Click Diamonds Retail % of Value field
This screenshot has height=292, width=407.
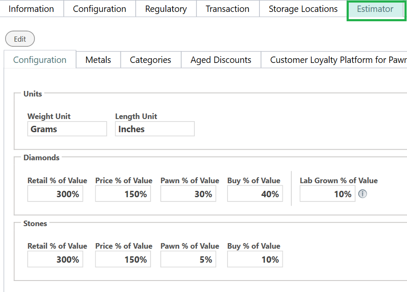click(x=55, y=194)
